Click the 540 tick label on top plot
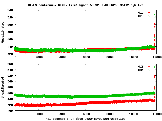 [x=10, y=10]
